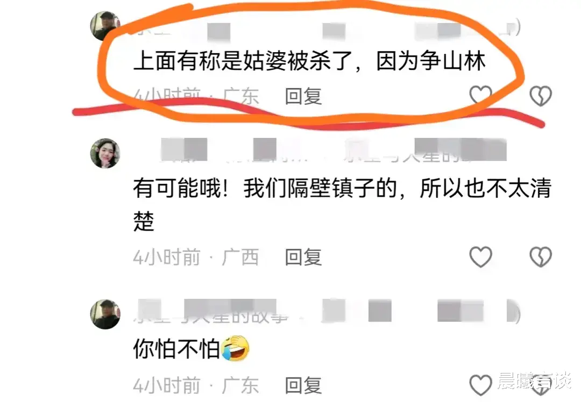Like the 隔壁镇子 comment from 广西

[480, 257]
